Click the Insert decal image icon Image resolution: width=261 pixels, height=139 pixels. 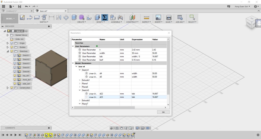click(x=158, y=18)
